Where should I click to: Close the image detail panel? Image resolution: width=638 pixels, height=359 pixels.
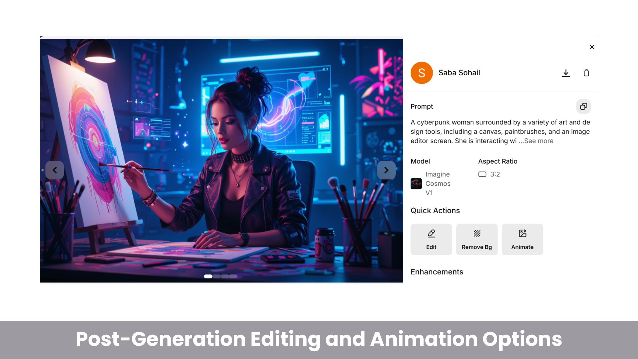click(x=592, y=47)
